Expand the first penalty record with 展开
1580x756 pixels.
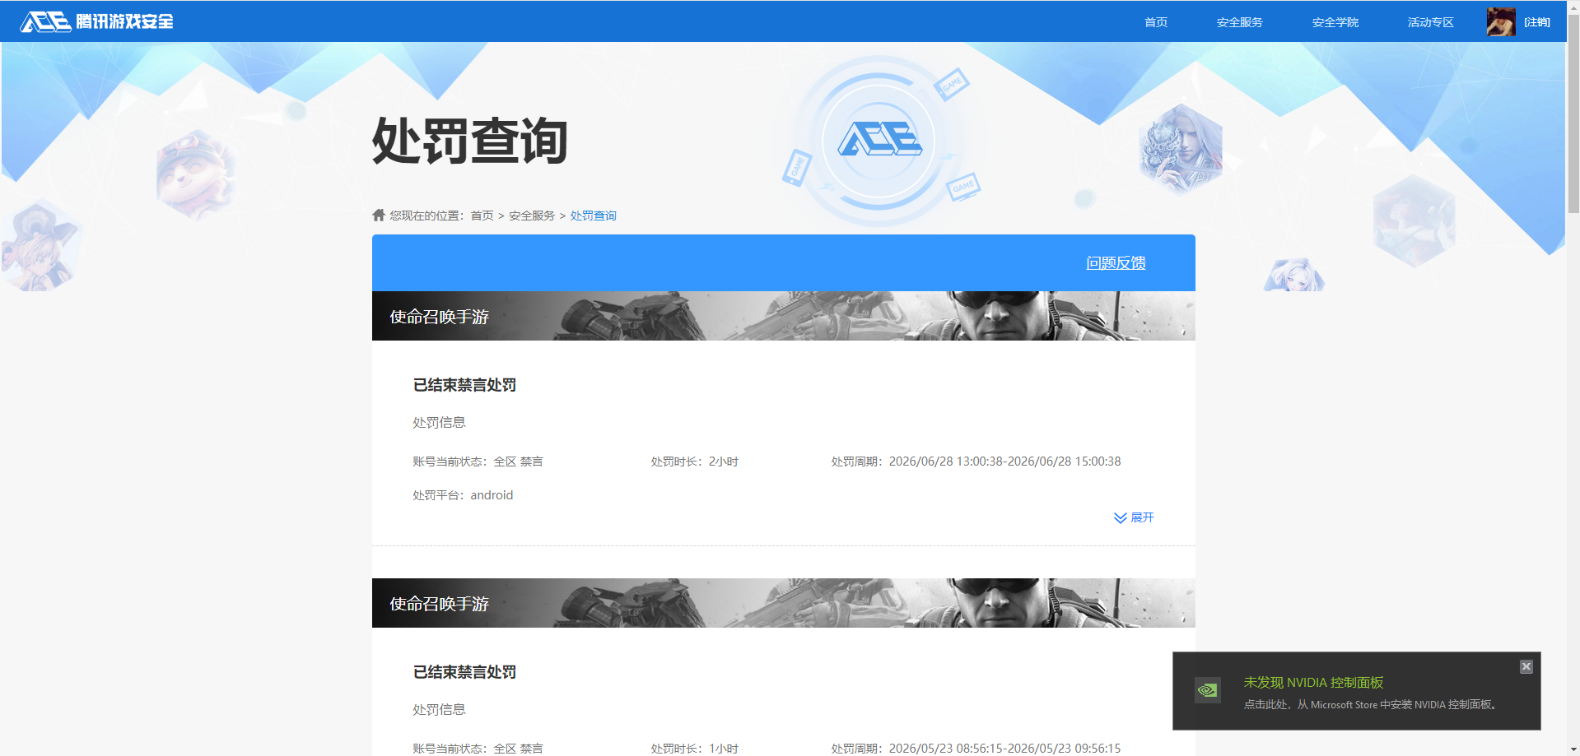click(1134, 517)
